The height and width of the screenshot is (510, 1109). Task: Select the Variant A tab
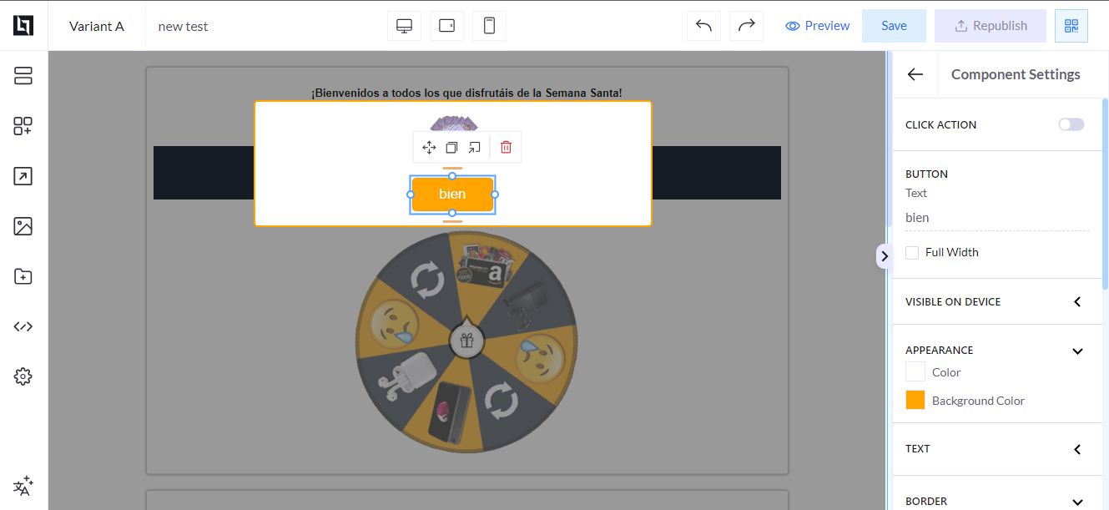coord(97,26)
